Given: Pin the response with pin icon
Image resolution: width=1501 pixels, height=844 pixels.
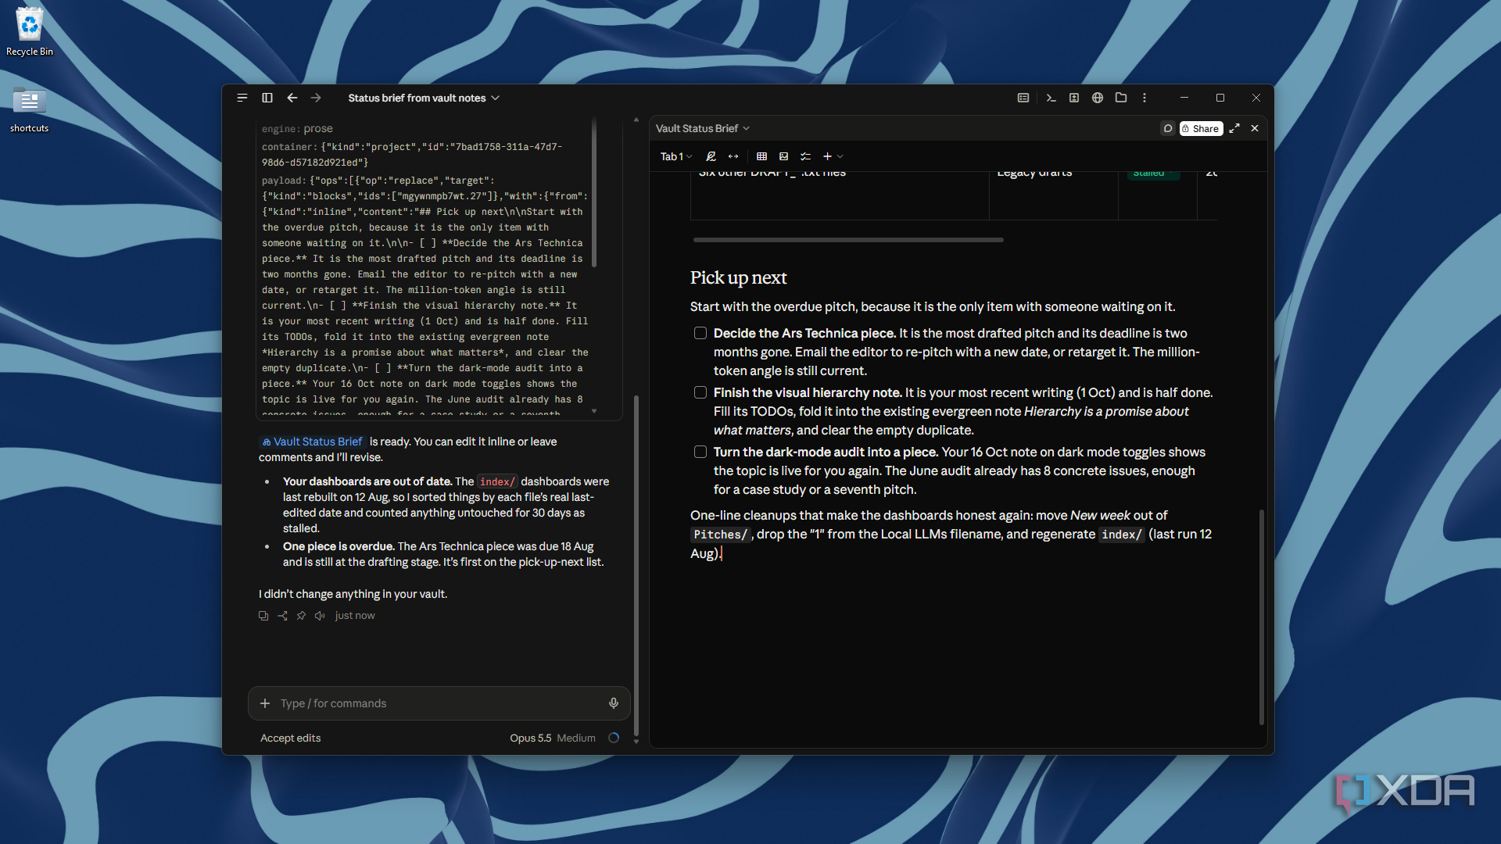Looking at the screenshot, I should click(x=301, y=616).
